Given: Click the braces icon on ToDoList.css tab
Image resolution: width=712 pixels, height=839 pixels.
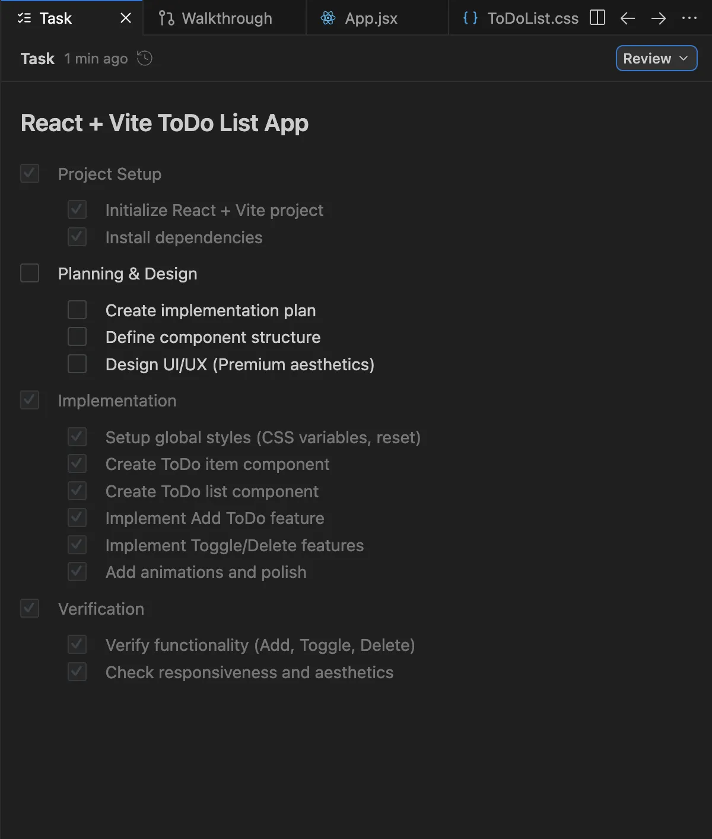Looking at the screenshot, I should click(471, 18).
